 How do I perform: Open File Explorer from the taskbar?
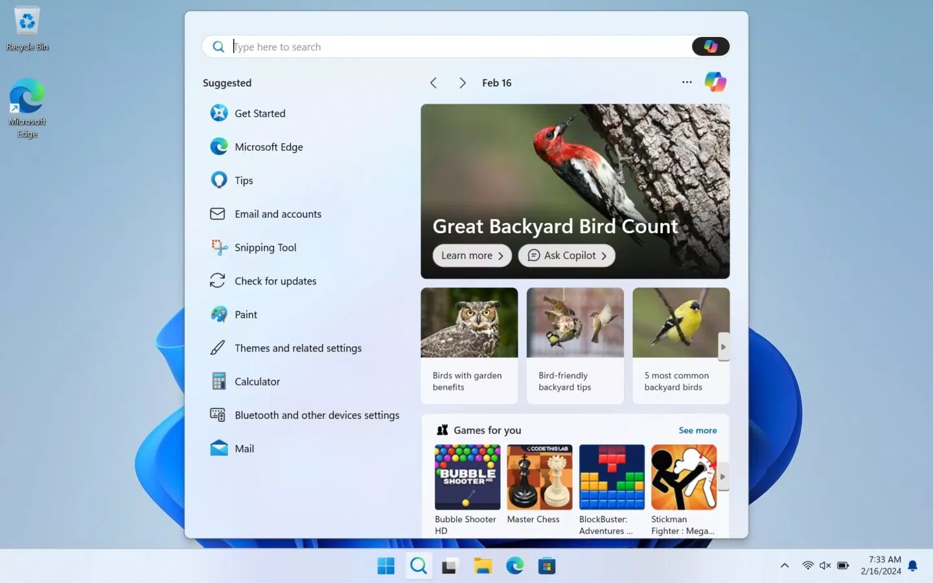click(x=483, y=566)
